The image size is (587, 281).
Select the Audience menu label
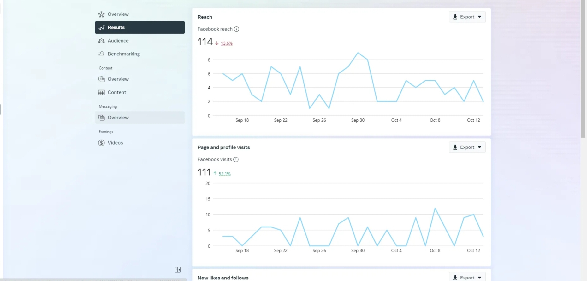(x=118, y=41)
